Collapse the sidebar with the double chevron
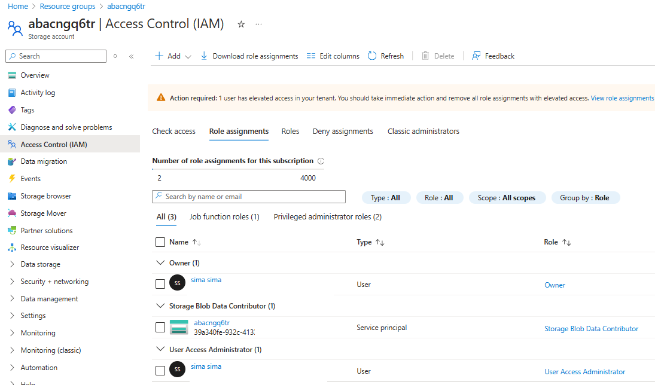The width and height of the screenshot is (655, 385). [x=131, y=56]
